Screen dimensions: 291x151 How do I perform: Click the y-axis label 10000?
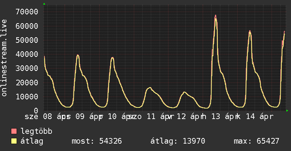[x=27, y=97]
